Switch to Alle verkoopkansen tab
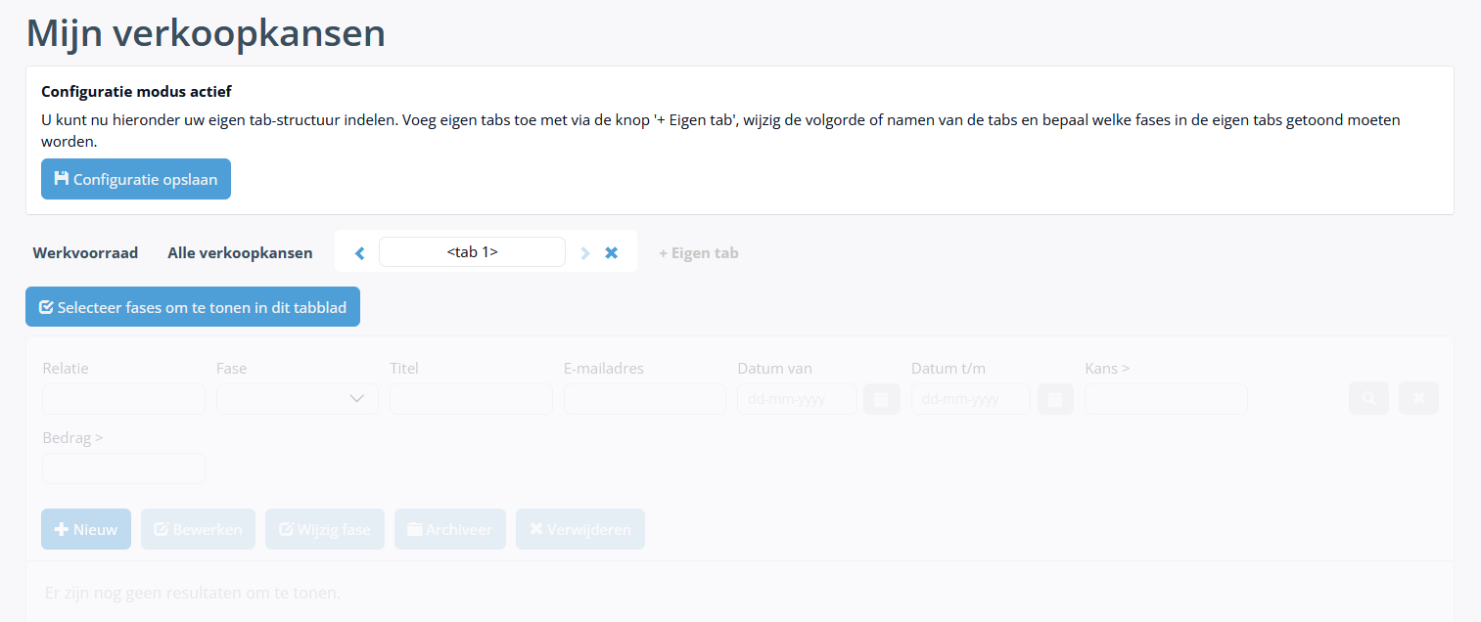The image size is (1481, 622). pos(240,252)
